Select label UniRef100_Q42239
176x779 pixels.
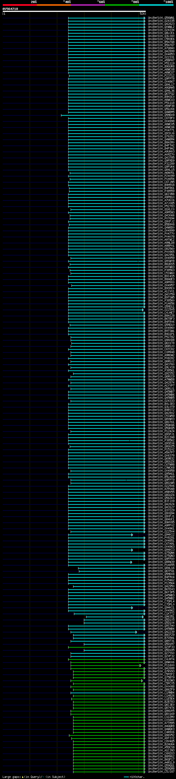[161, 632]
